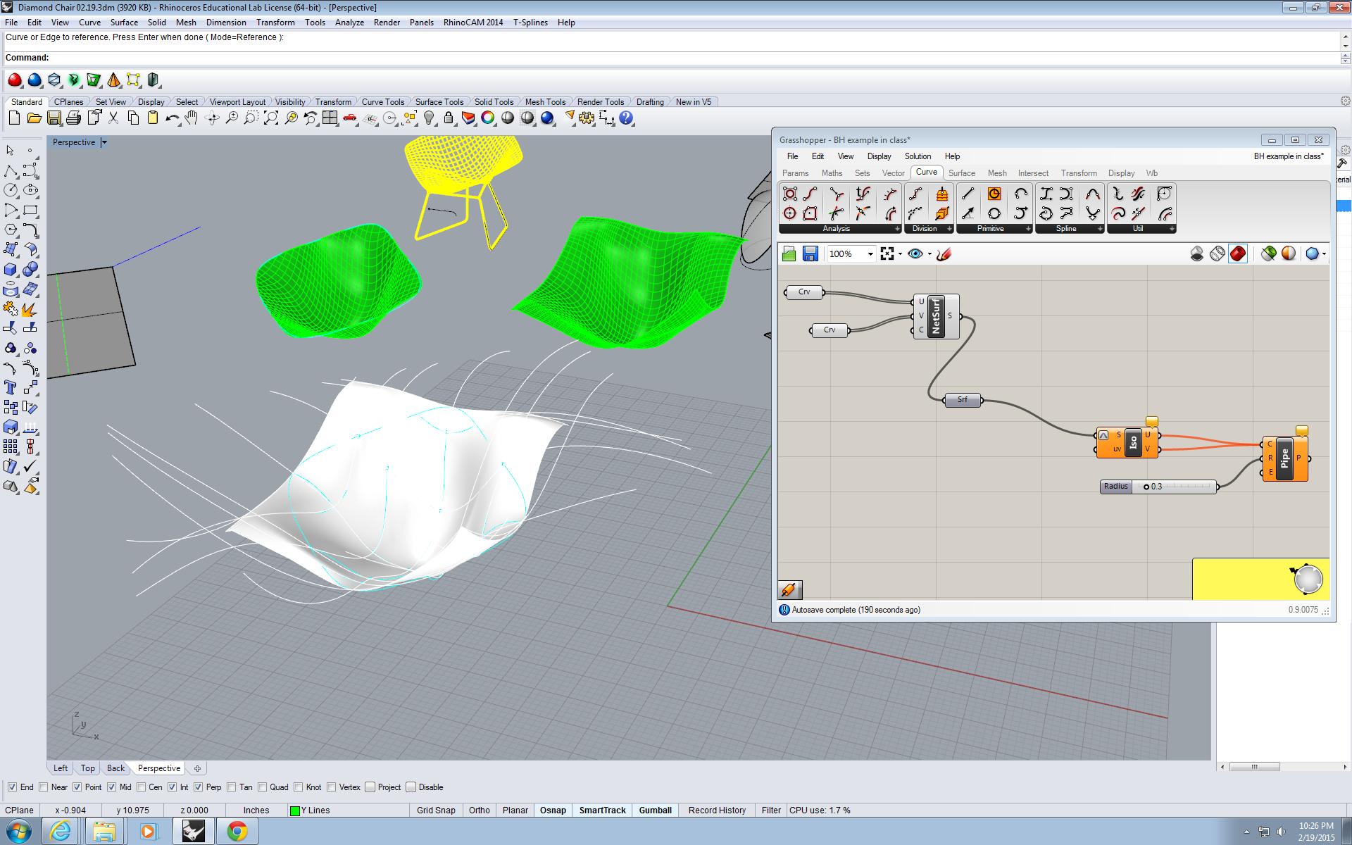Viewport: 1352px width, 845px height.
Task: Enable the Quad osnap checkbox
Action: coord(263,787)
